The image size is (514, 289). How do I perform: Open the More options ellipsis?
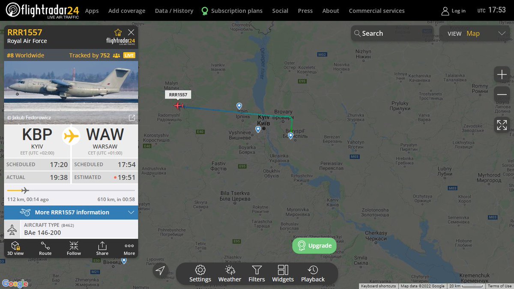point(129,248)
